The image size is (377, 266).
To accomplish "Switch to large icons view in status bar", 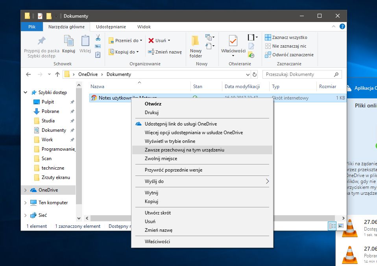I will point(340,226).
